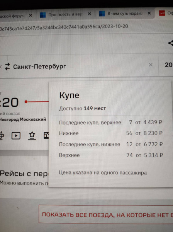Select the 'Нижнее' row priced 8 230 ₽

click(x=111, y=133)
